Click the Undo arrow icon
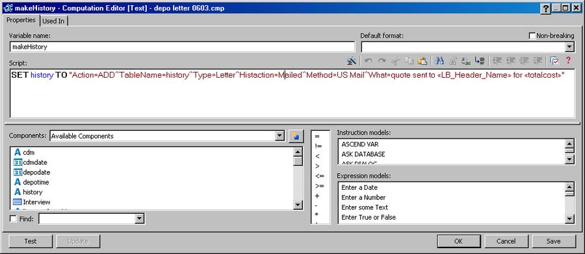The height and width of the screenshot is (254, 585). 369,61
